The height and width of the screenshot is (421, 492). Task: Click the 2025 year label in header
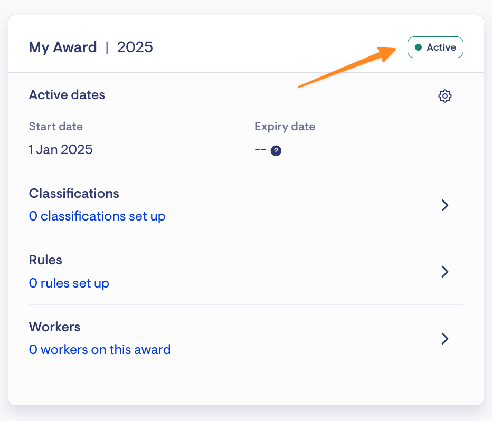pos(135,47)
